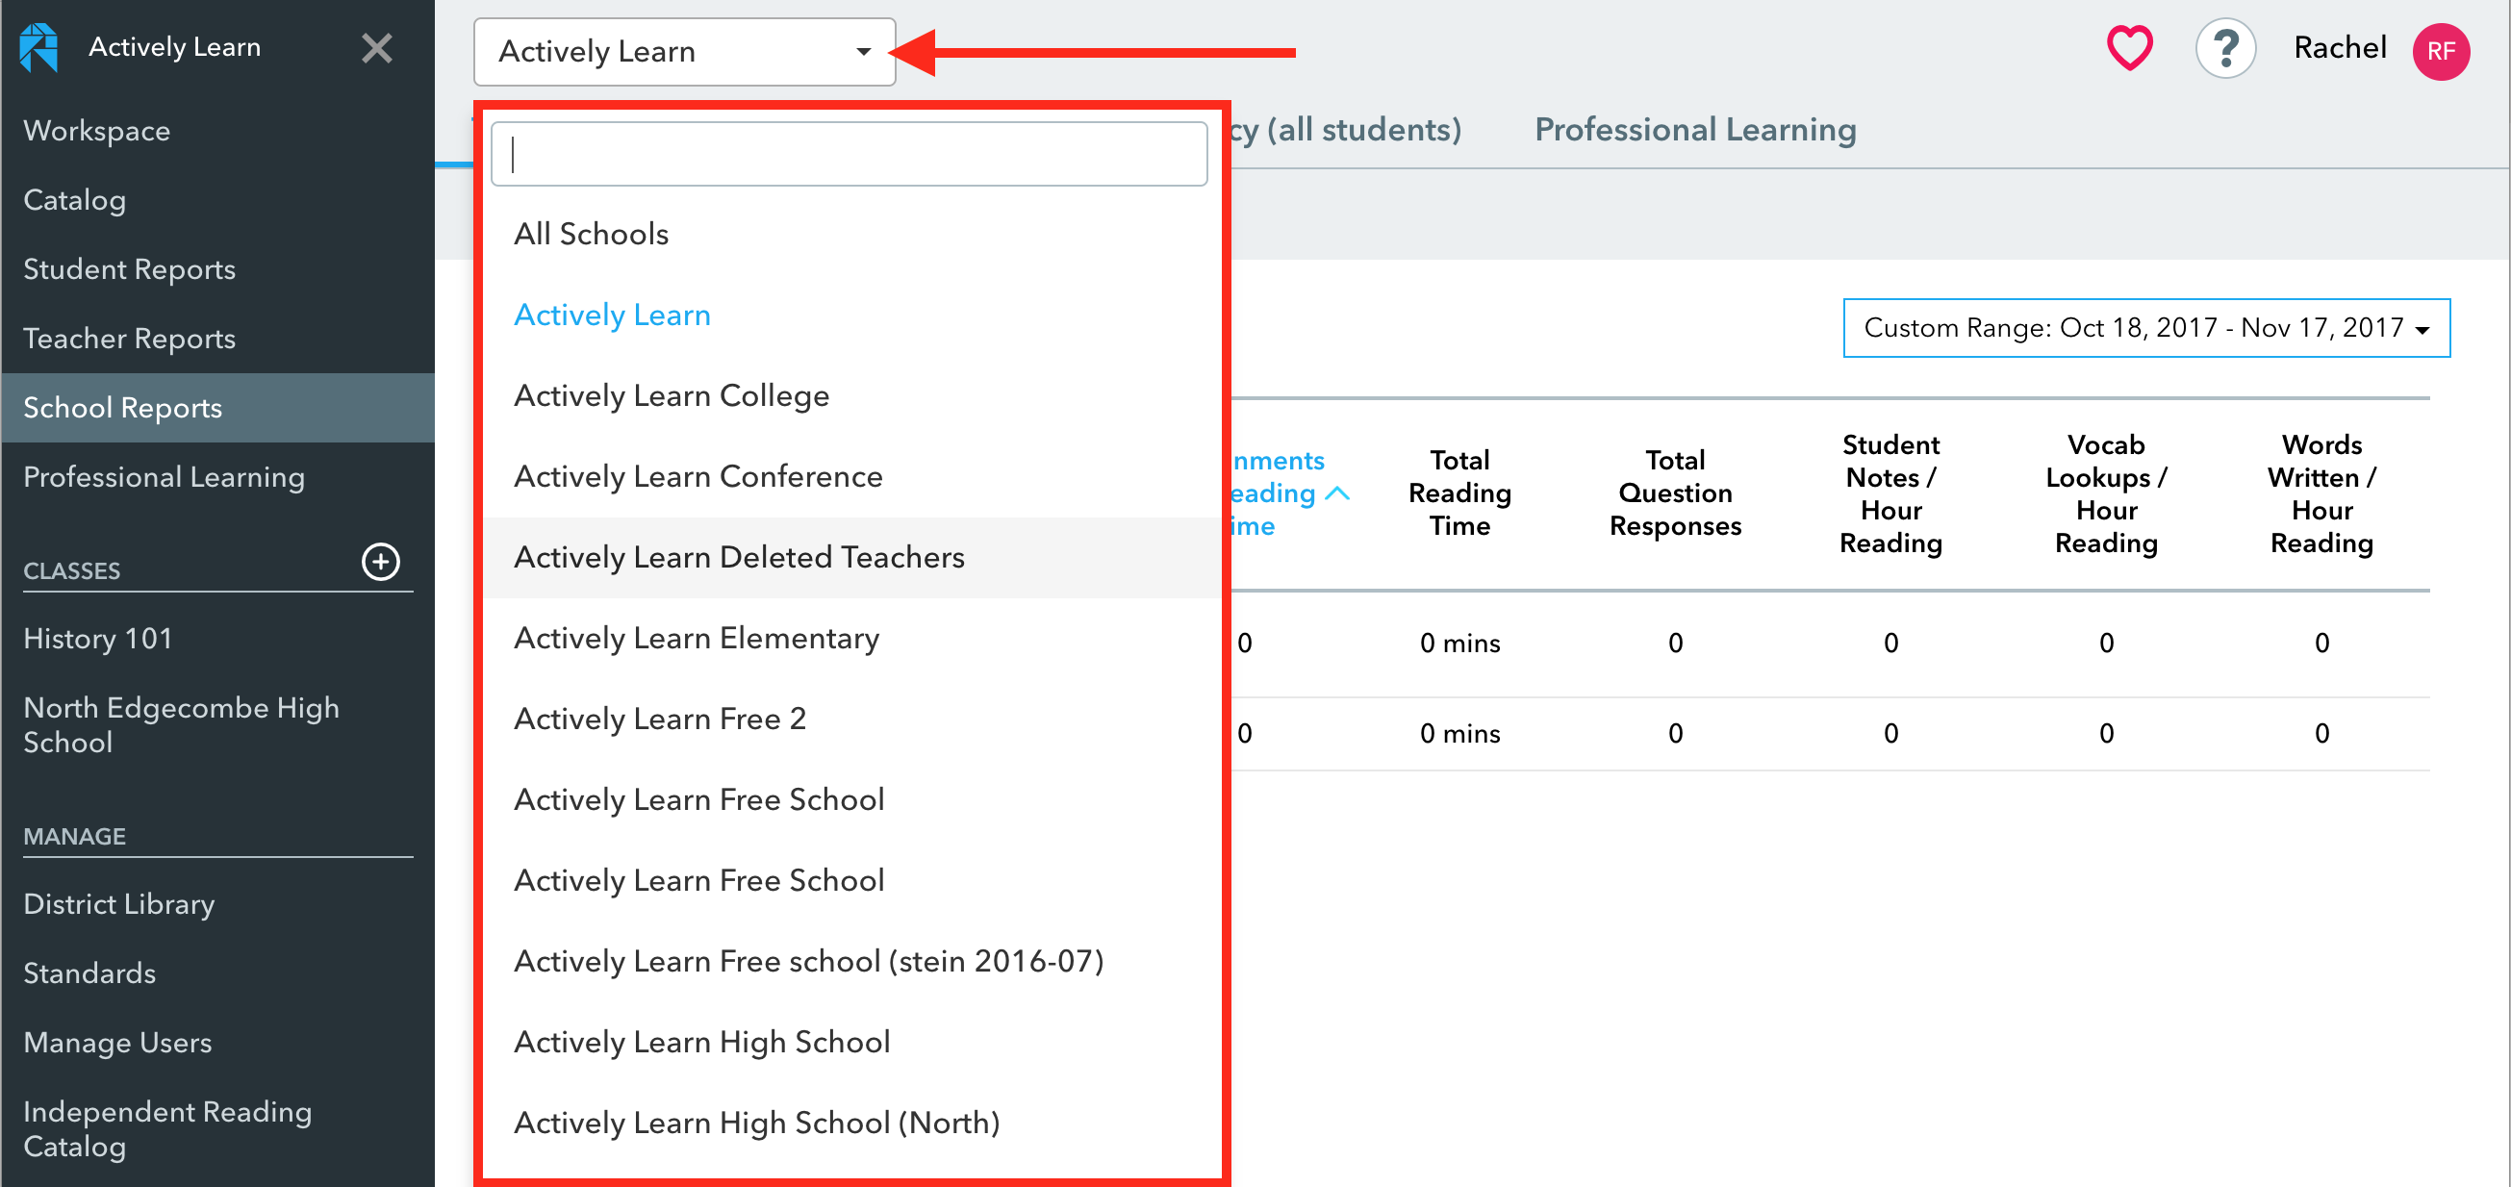The image size is (2511, 1187).
Task: Click Vocab Lookups / Hour Reading header
Action: click(x=2106, y=493)
